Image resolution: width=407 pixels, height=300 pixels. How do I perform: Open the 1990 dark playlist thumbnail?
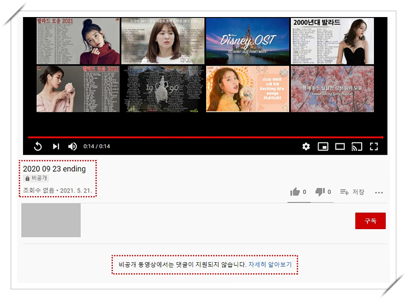tap(163, 89)
